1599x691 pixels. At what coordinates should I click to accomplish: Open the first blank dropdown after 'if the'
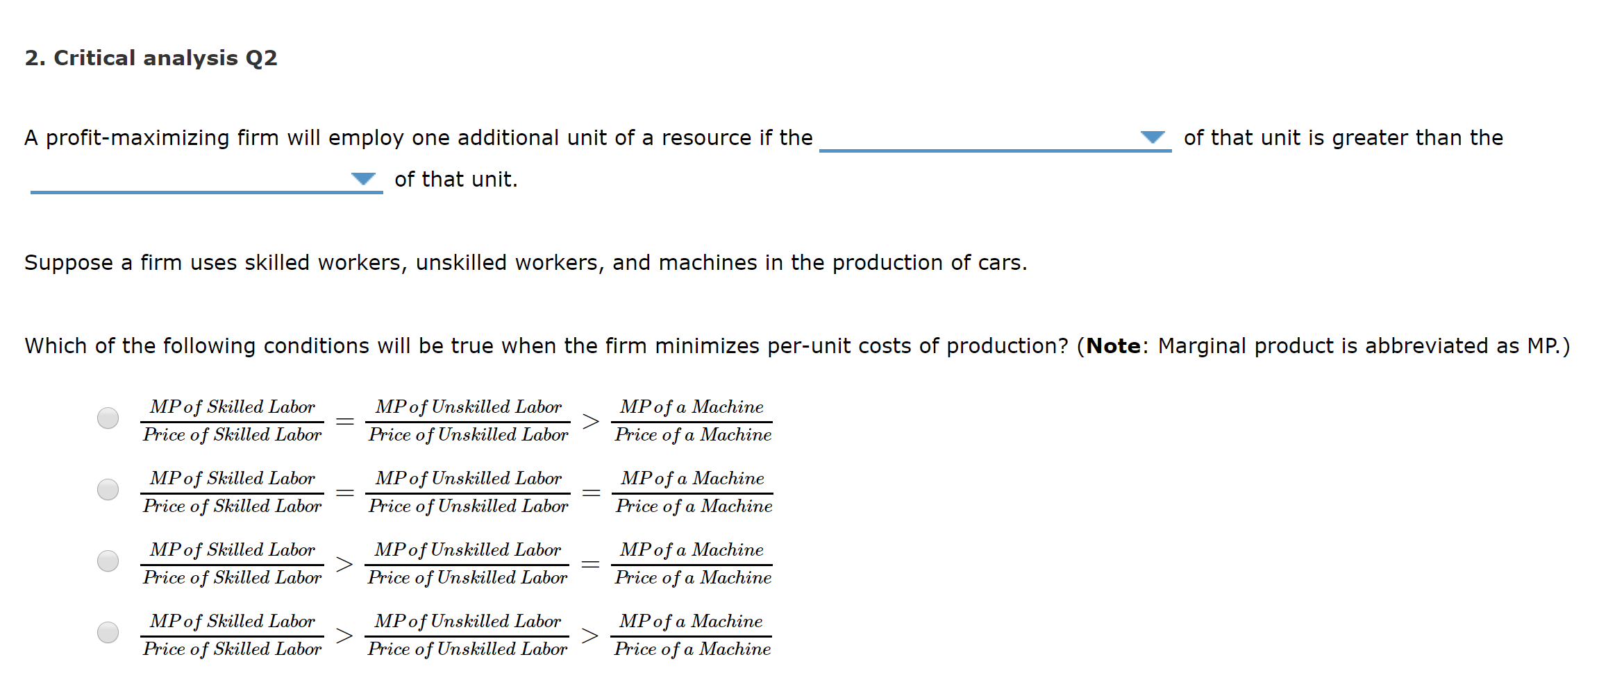[x=993, y=142]
